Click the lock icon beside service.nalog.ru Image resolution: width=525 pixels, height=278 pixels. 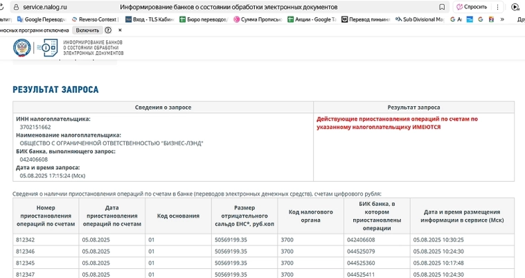point(15,7)
